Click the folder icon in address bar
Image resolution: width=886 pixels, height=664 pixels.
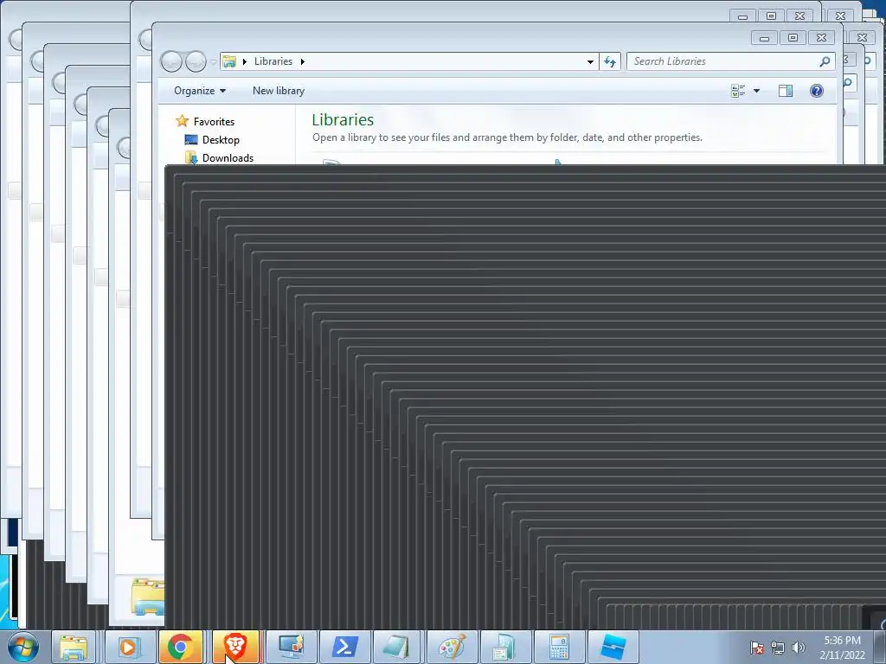[x=228, y=61]
